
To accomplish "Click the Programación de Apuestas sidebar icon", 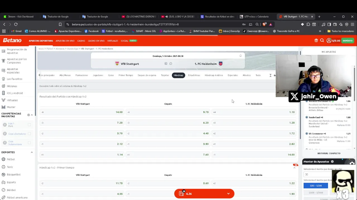I will click(x=3, y=51).
